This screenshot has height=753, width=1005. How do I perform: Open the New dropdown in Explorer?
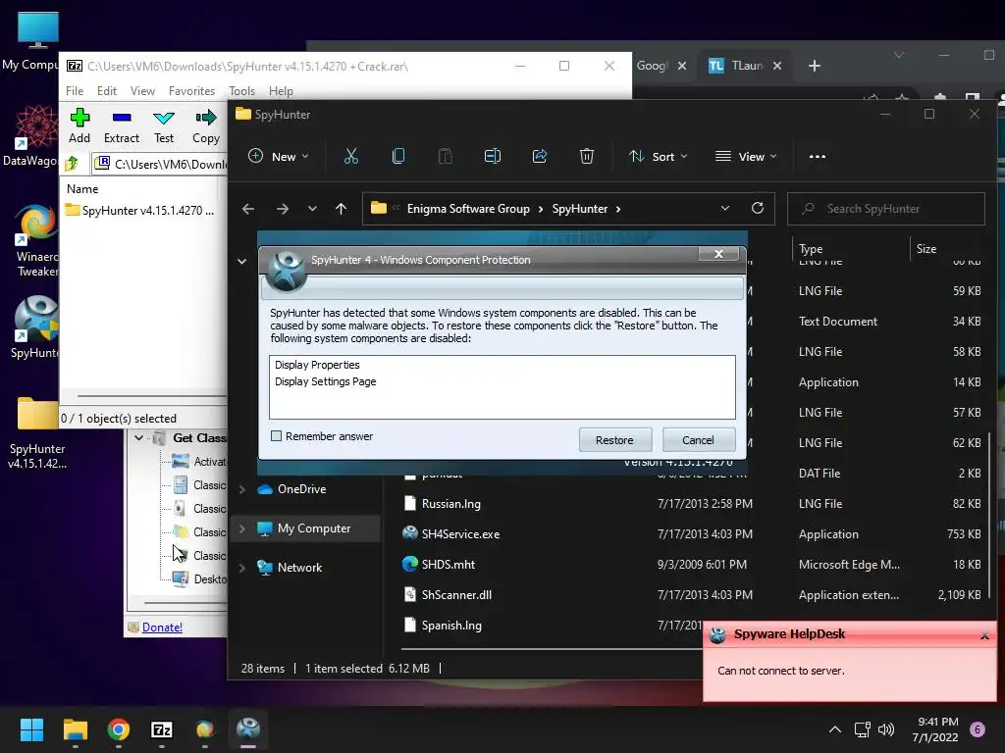tap(278, 156)
